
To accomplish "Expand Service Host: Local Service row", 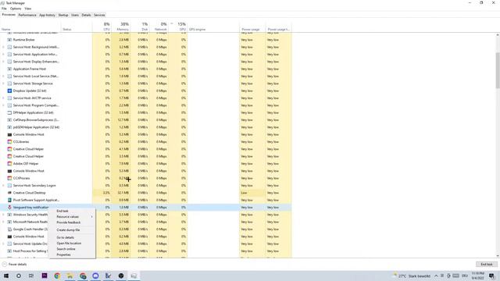I will (3, 76).
